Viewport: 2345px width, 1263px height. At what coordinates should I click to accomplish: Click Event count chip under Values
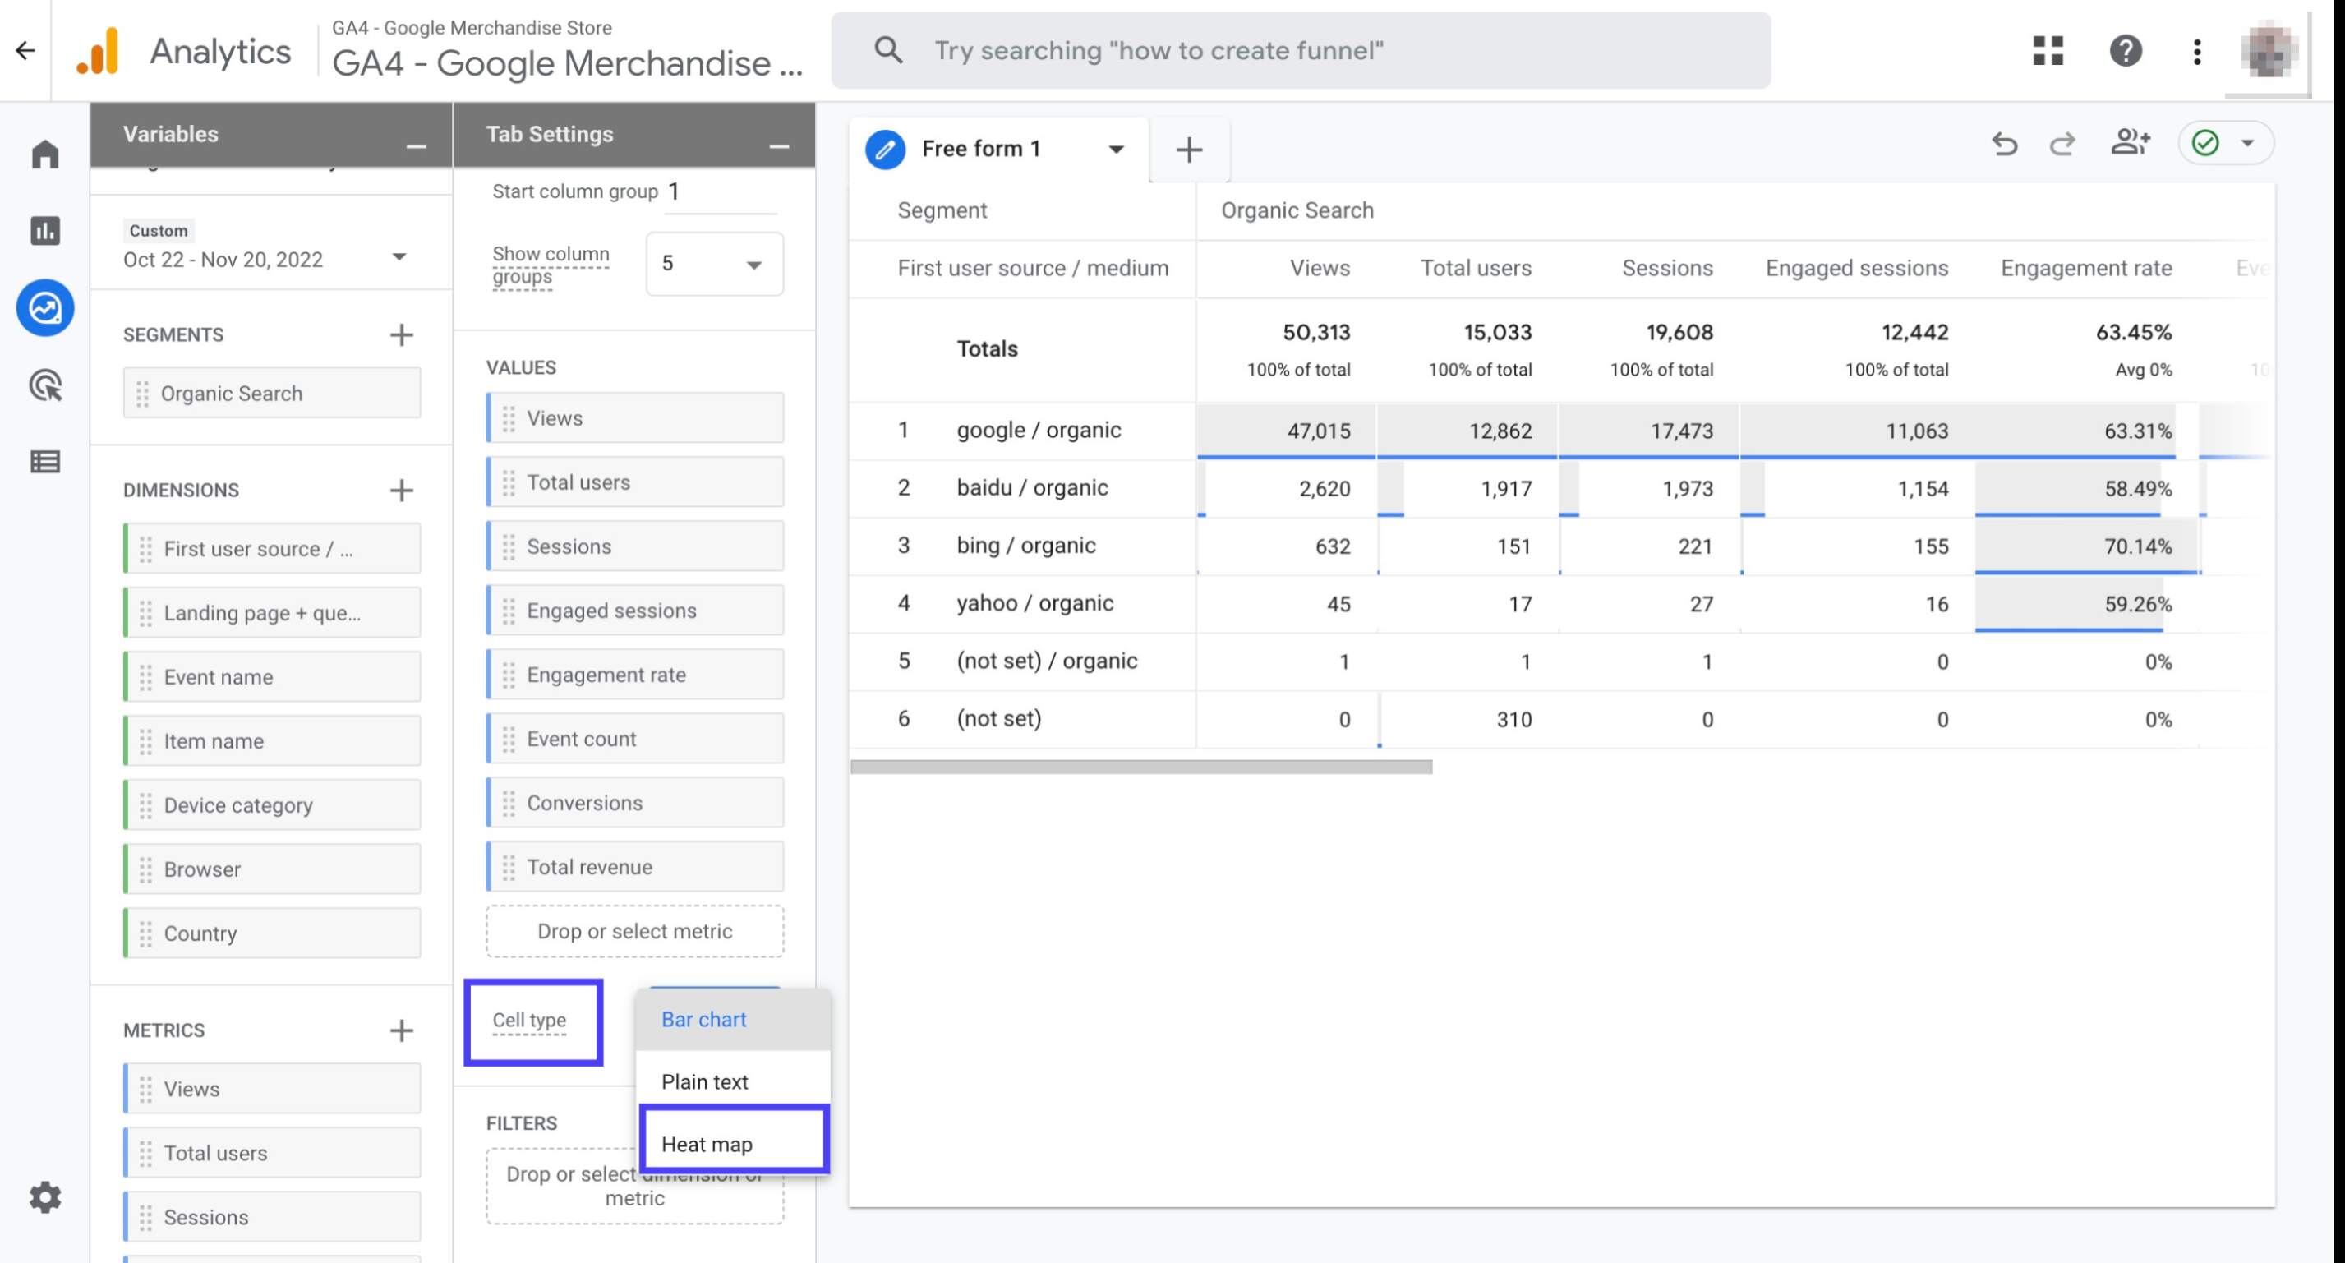coord(634,739)
